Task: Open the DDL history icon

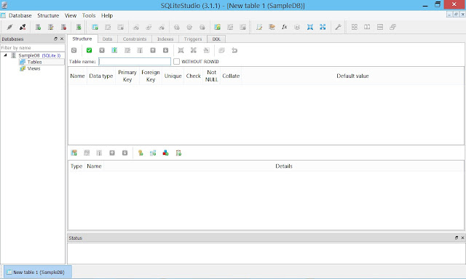Action: point(272,27)
